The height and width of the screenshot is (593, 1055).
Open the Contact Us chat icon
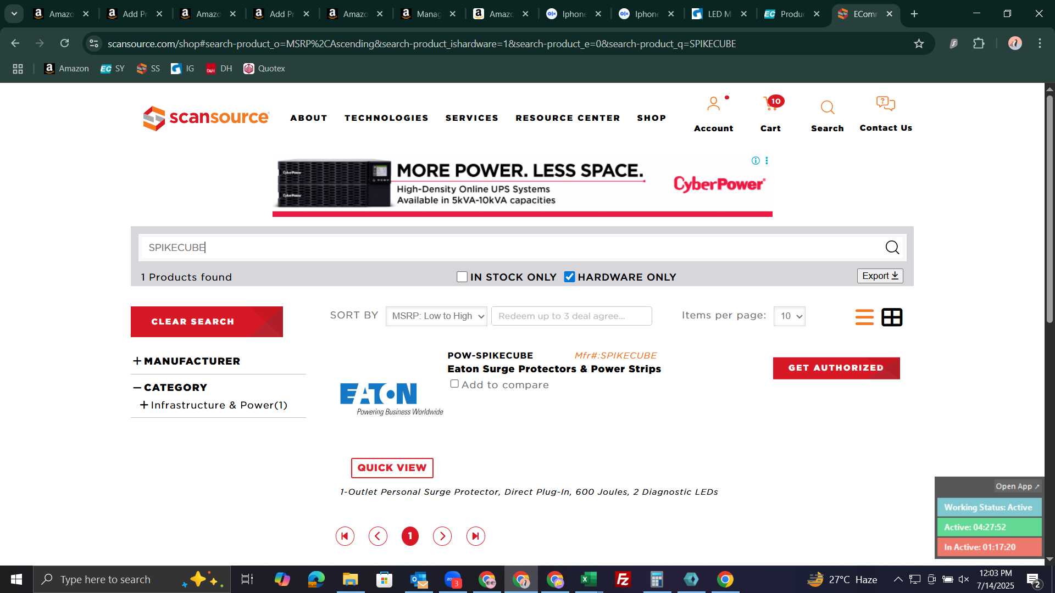click(885, 104)
